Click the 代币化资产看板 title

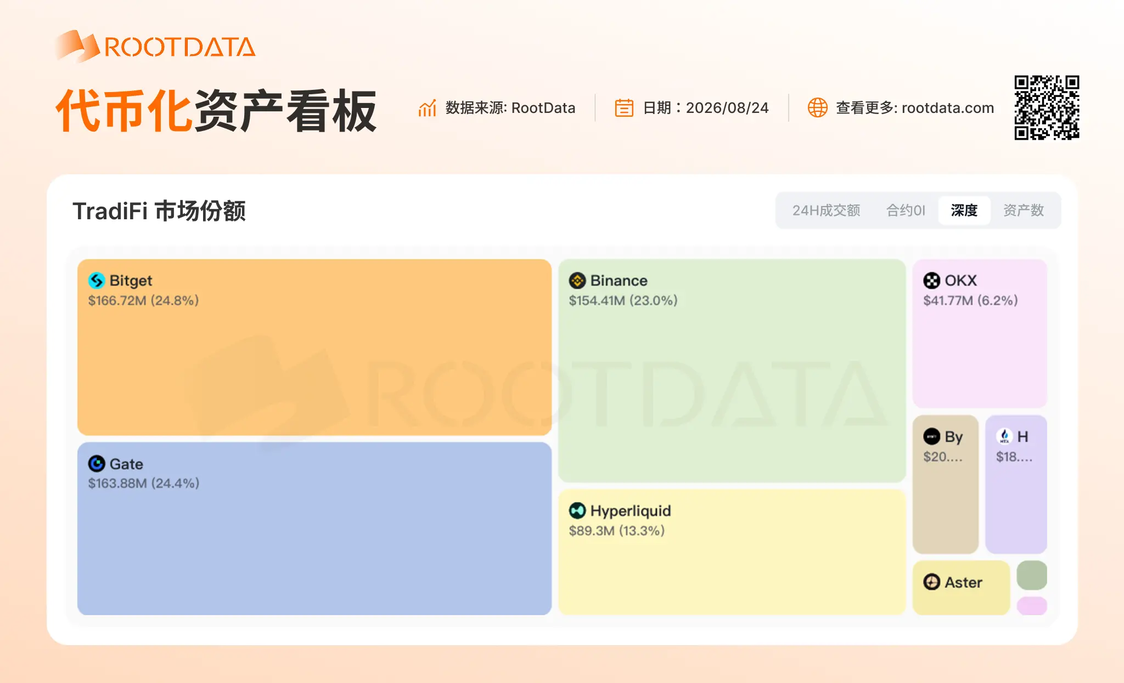click(216, 112)
